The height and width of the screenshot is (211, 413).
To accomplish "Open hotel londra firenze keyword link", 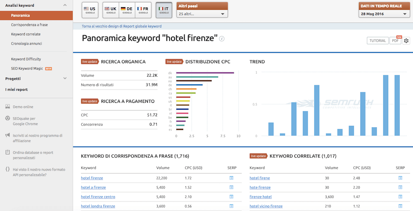I will click(x=98, y=206).
